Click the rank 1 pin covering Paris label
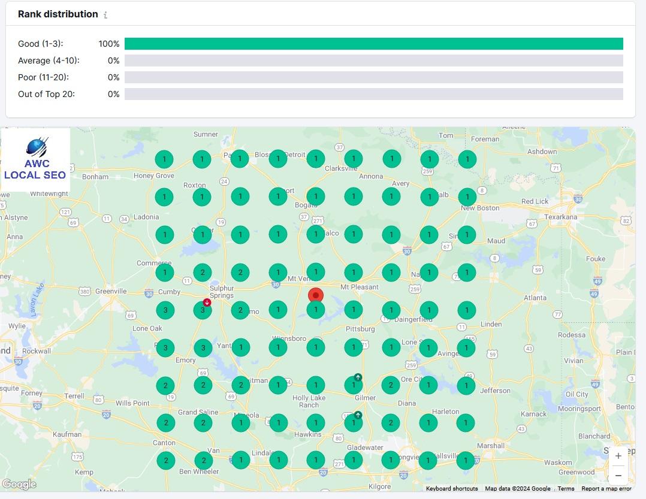 tap(240, 159)
